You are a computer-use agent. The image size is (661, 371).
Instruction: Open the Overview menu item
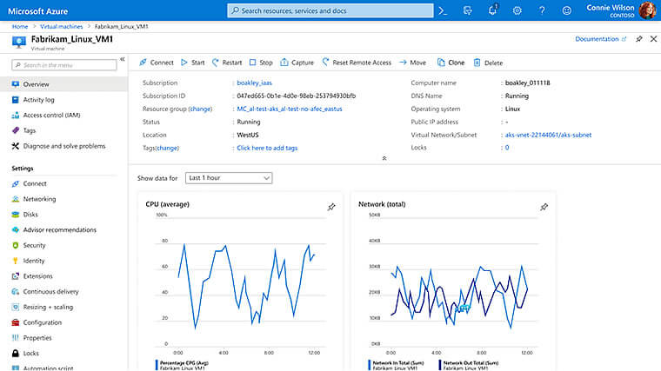coord(63,84)
